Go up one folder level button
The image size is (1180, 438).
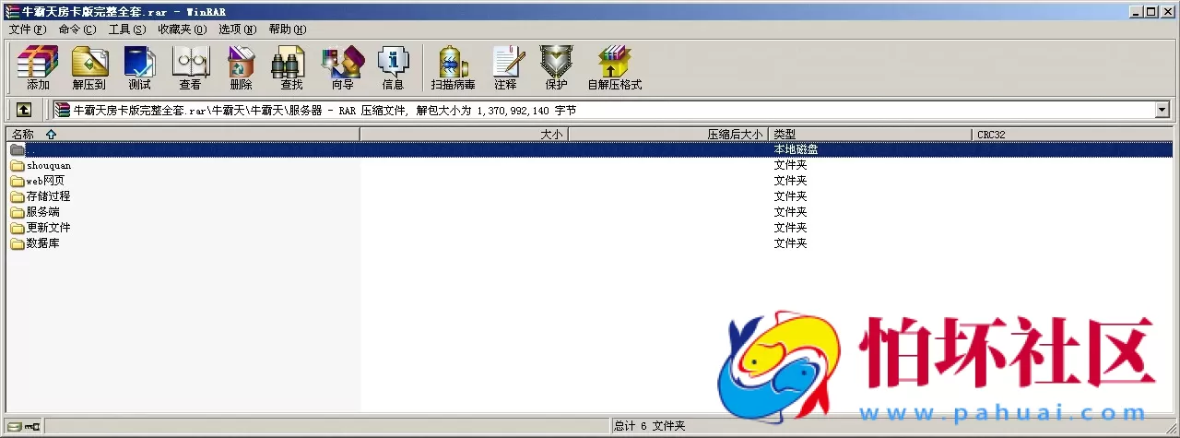point(24,110)
